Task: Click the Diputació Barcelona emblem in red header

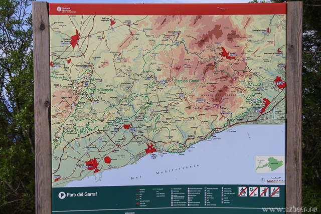Action: pyautogui.click(x=59, y=9)
